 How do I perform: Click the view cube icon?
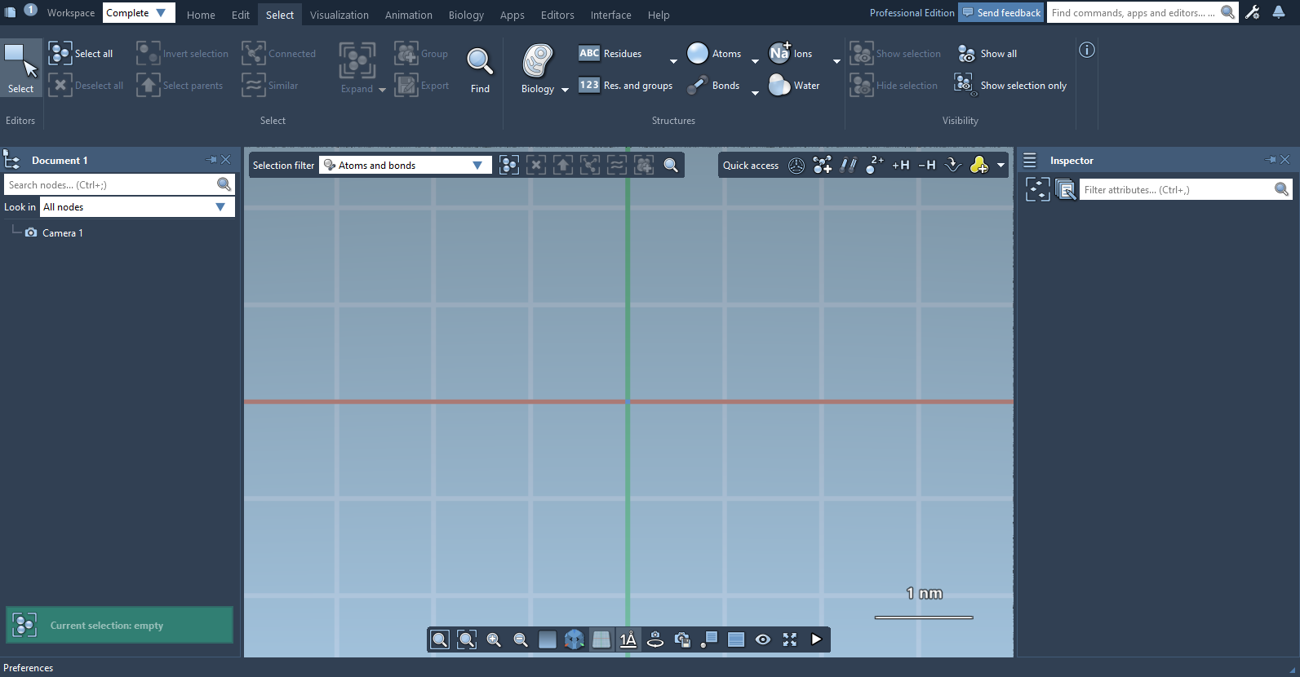[575, 639]
